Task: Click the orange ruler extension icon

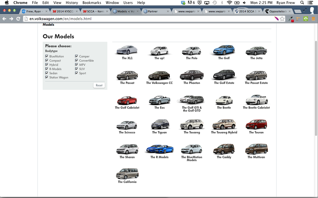Action: (298, 19)
